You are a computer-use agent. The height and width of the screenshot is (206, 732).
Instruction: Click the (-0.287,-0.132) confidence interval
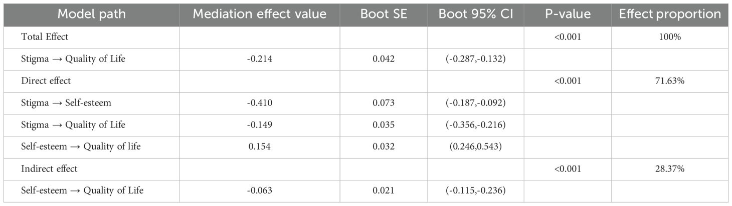pyautogui.click(x=476, y=58)
